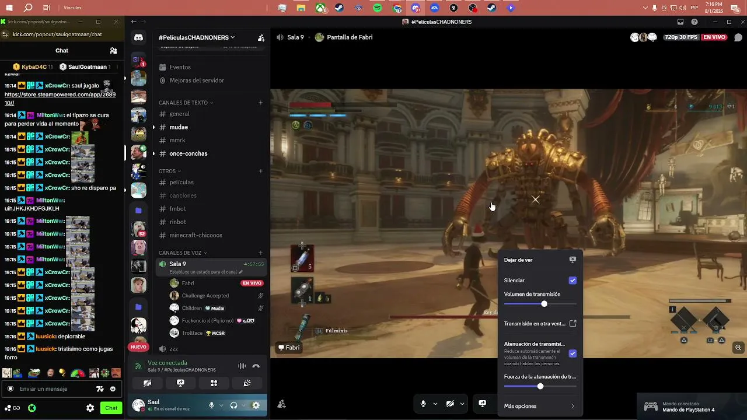Open Más opciones submenu
The height and width of the screenshot is (420, 747).
point(540,407)
